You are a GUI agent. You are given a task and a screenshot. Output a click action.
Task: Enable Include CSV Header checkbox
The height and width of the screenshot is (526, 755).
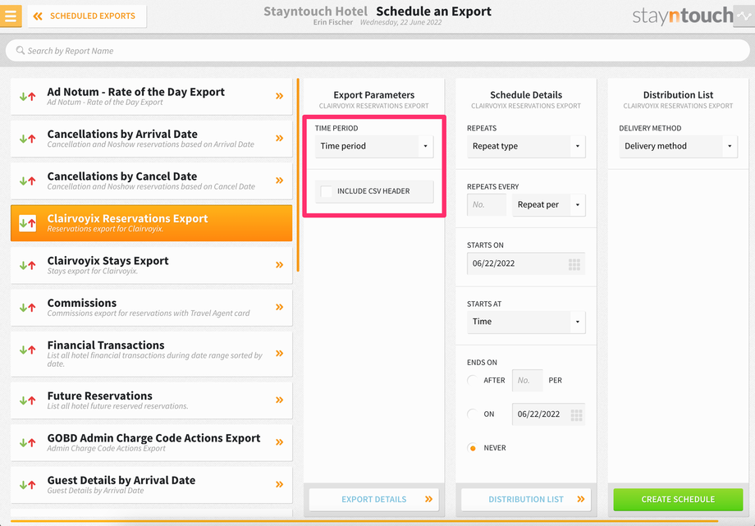click(327, 191)
